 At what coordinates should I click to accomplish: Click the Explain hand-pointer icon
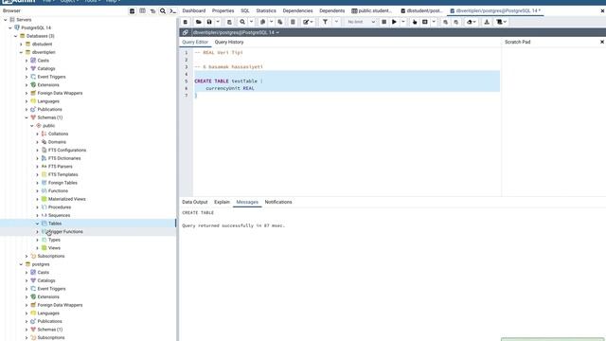415,22
